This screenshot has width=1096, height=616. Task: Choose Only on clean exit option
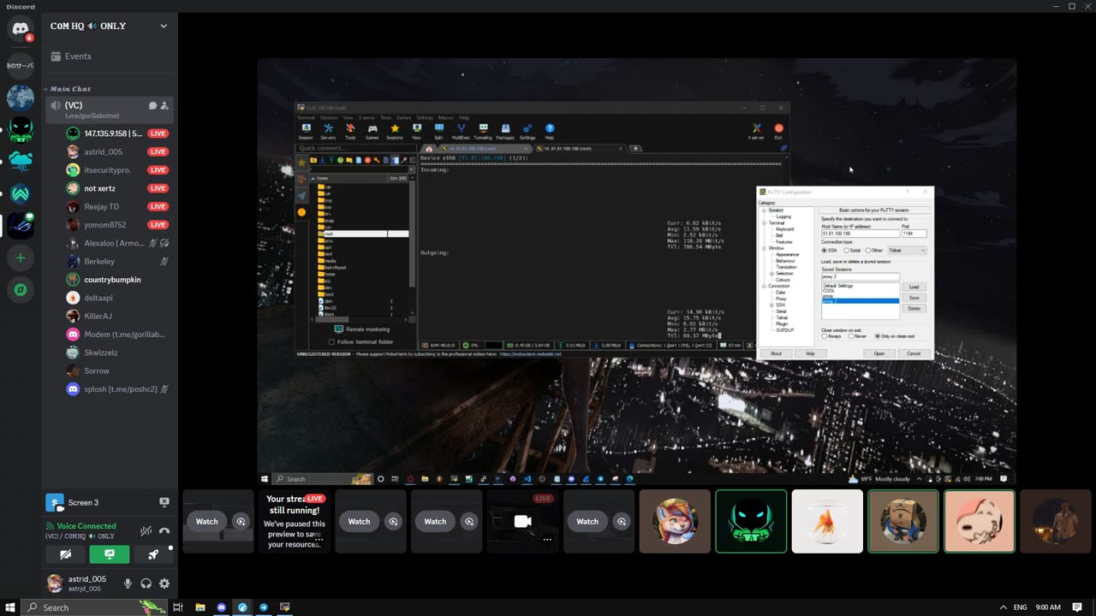pos(877,336)
